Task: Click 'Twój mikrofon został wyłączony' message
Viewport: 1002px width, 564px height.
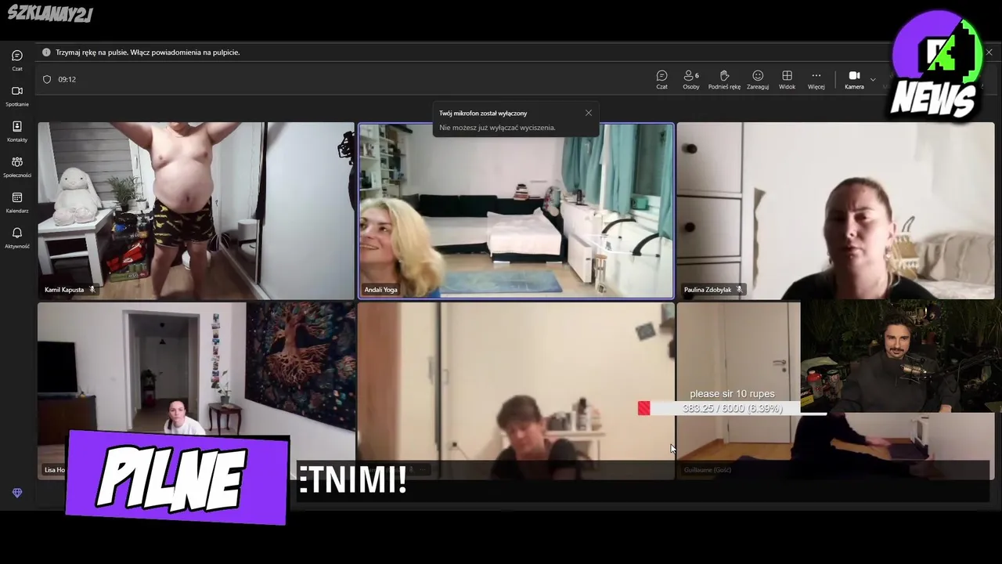Action: 483,114
